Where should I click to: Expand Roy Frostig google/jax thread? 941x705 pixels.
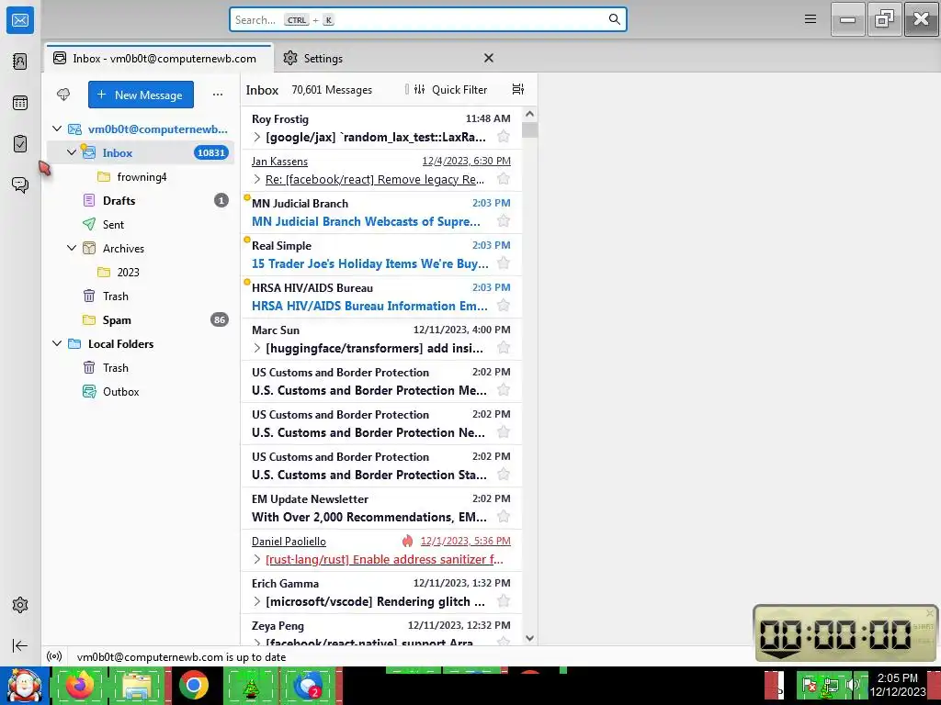pos(257,138)
